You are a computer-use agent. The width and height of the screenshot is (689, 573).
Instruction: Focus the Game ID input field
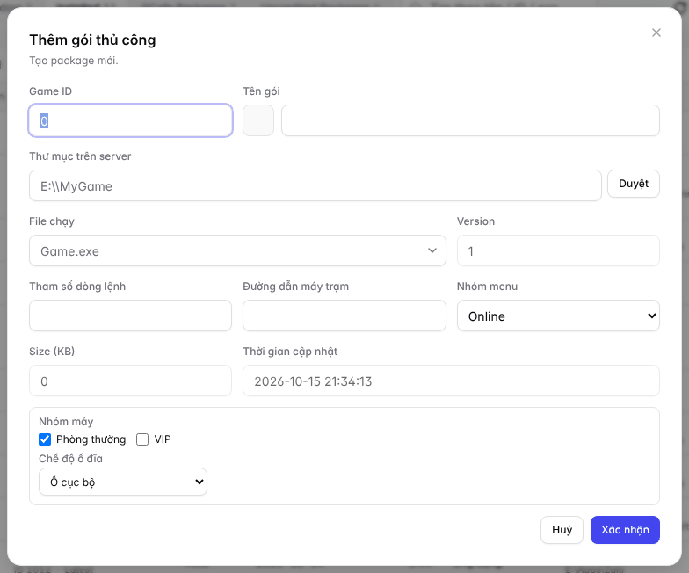130,120
